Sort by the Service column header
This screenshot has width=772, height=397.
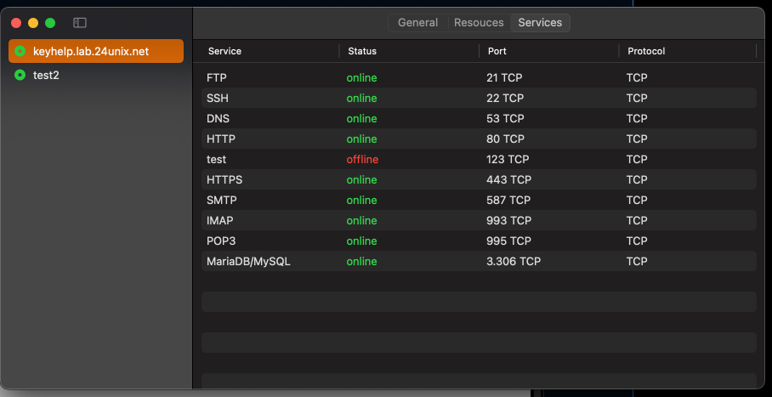[225, 51]
